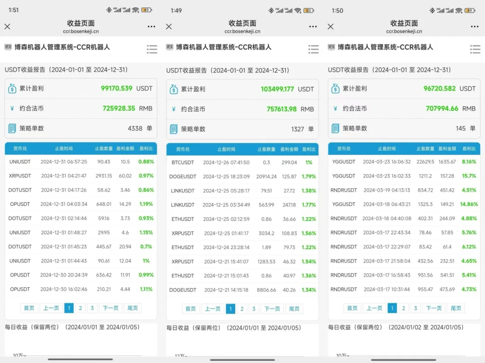Jump to 尾页 in the 1:51 screen pagination
This screenshot has width=485, height=363.
(x=132, y=308)
